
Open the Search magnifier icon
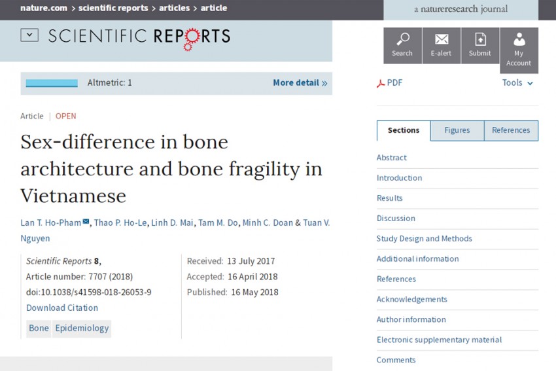pyautogui.click(x=402, y=39)
